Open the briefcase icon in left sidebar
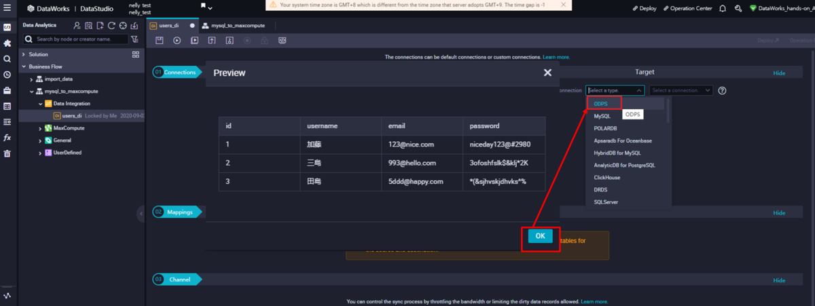815x306 pixels. coord(7,90)
